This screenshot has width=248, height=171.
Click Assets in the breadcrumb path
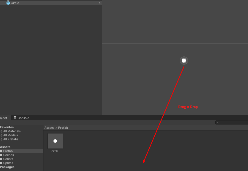(x=49, y=128)
